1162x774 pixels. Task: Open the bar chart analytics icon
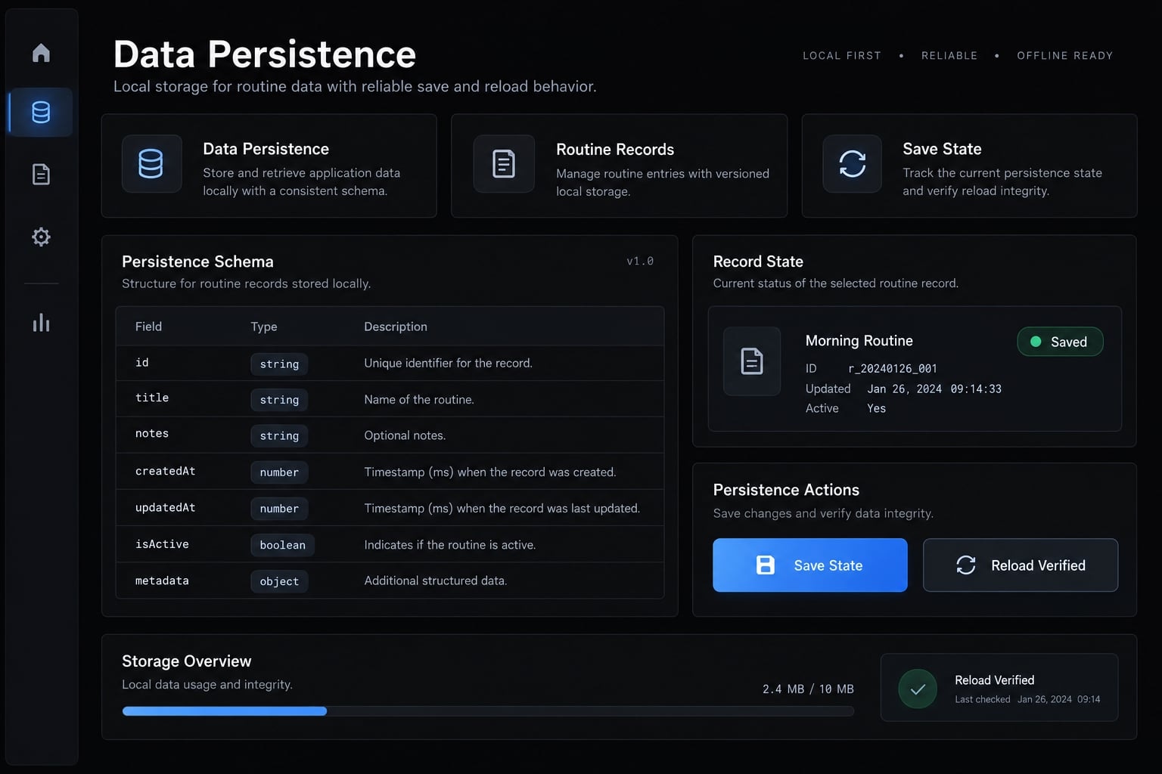pyautogui.click(x=41, y=323)
